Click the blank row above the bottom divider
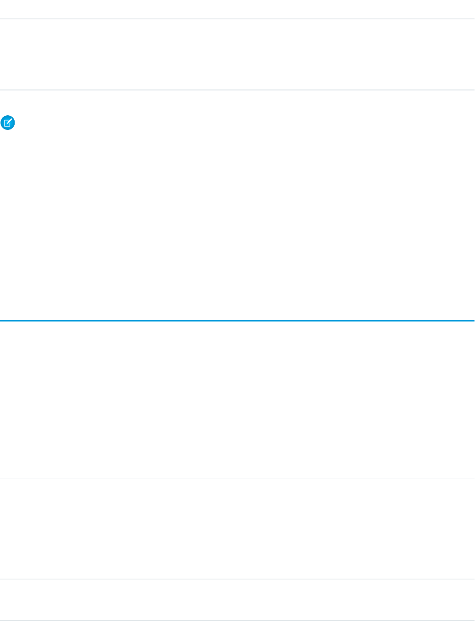Image resolution: width=475 pixels, height=621 pixels. (x=237, y=600)
